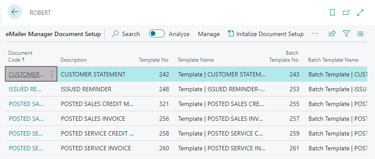Image resolution: width=375 pixels, height=159 pixels.
Task: Open document code for POSTED SALES CREDIT row
Action: [27, 104]
